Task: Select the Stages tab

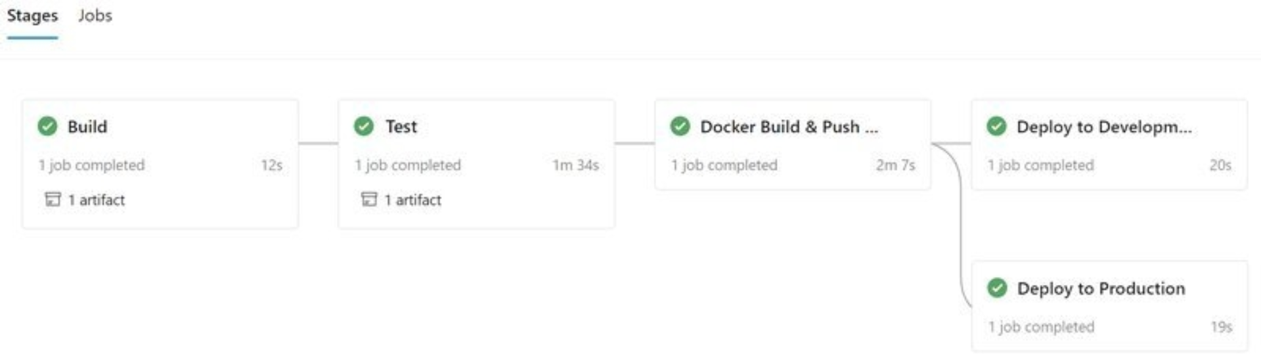Action: click(x=32, y=16)
